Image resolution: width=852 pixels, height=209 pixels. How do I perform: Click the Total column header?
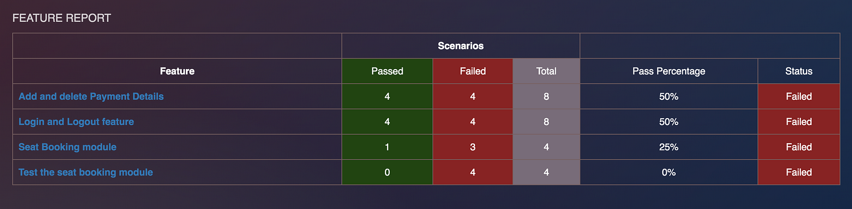[546, 71]
